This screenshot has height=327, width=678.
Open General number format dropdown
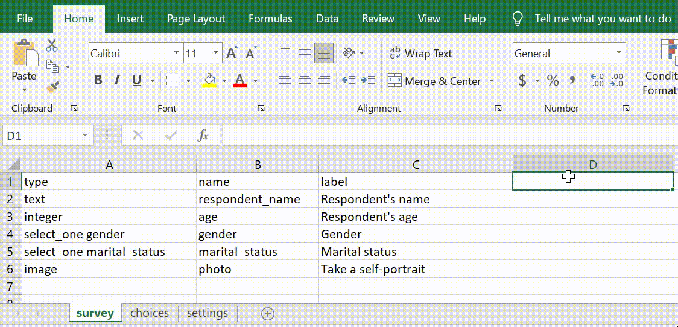coord(619,53)
